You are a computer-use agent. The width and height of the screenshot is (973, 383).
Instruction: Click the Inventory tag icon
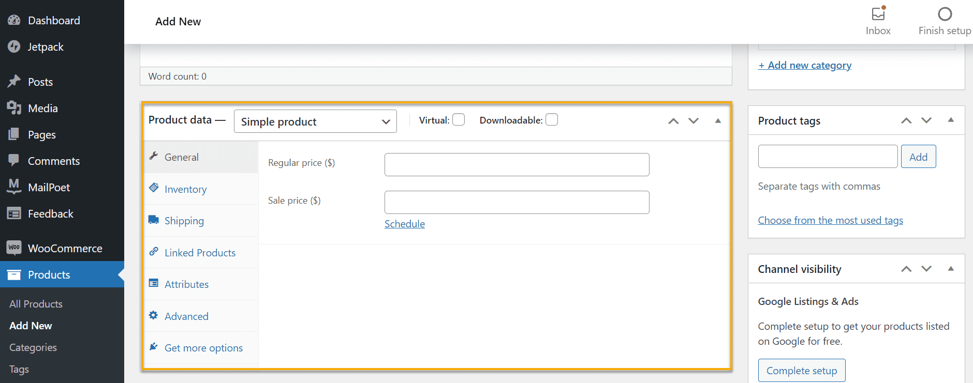pyautogui.click(x=154, y=188)
